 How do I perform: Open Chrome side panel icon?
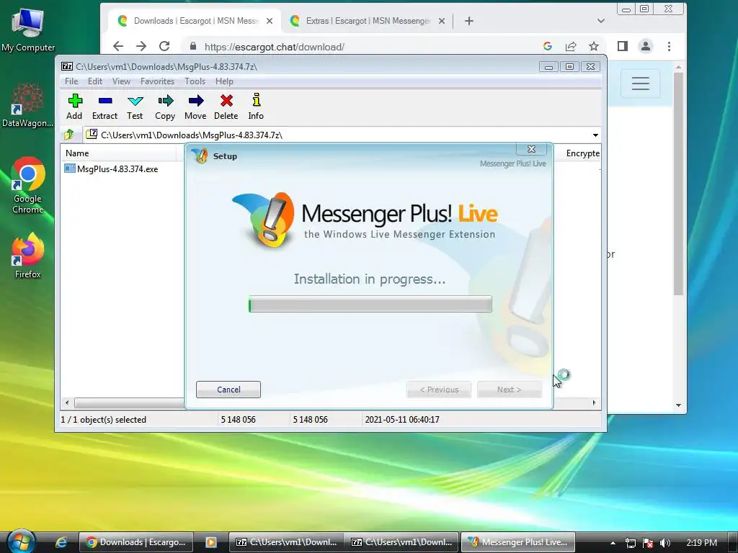click(623, 46)
